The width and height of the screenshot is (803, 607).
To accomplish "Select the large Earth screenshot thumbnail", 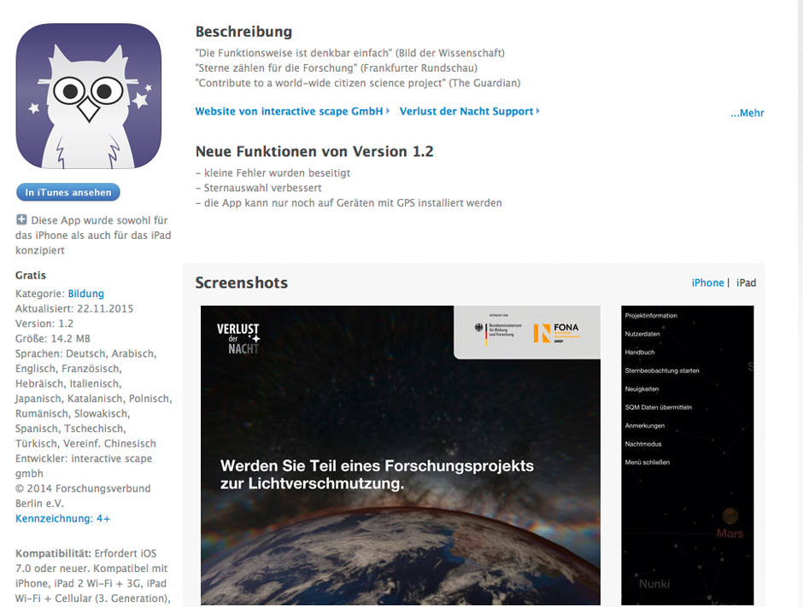I will click(401, 456).
